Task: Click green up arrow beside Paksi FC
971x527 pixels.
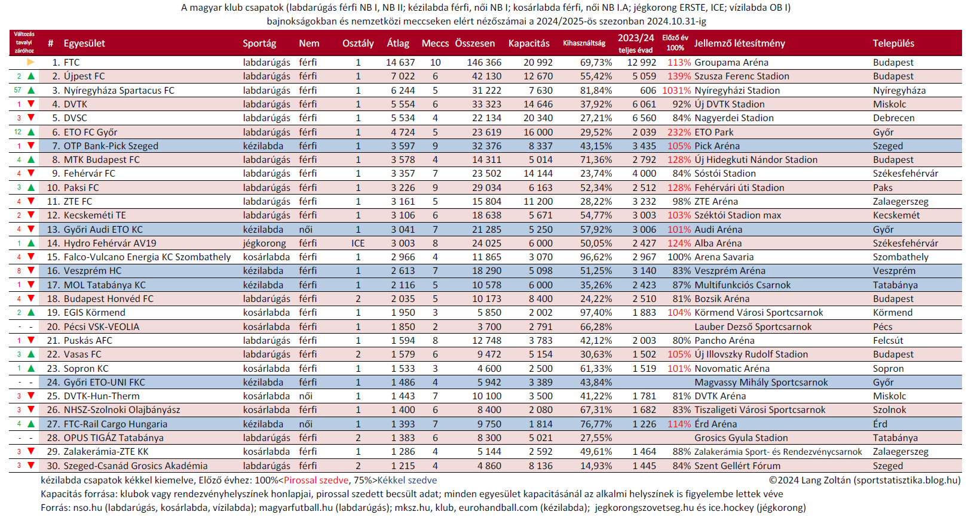Action: tap(31, 187)
